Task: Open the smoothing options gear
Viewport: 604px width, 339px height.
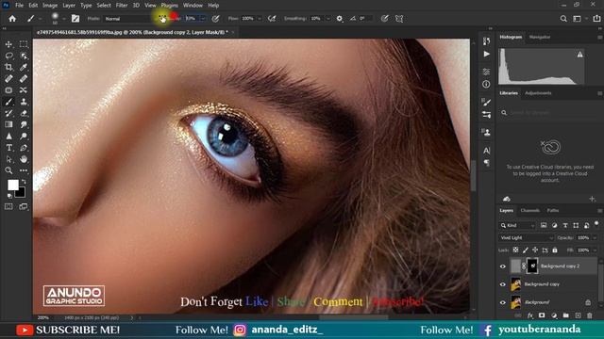Action: (340, 19)
